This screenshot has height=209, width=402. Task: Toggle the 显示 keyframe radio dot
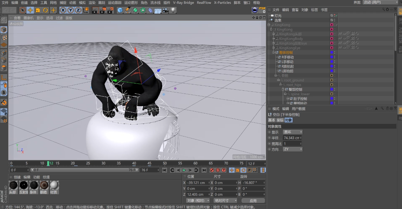[x=269, y=132]
